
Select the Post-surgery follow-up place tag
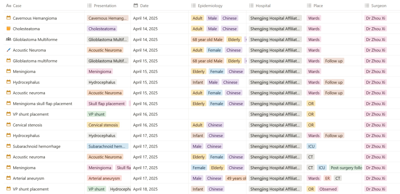point(346,168)
